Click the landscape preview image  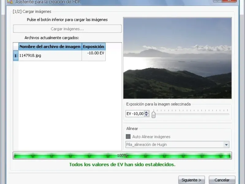(177, 58)
